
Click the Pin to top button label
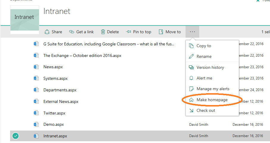[x=142, y=32]
